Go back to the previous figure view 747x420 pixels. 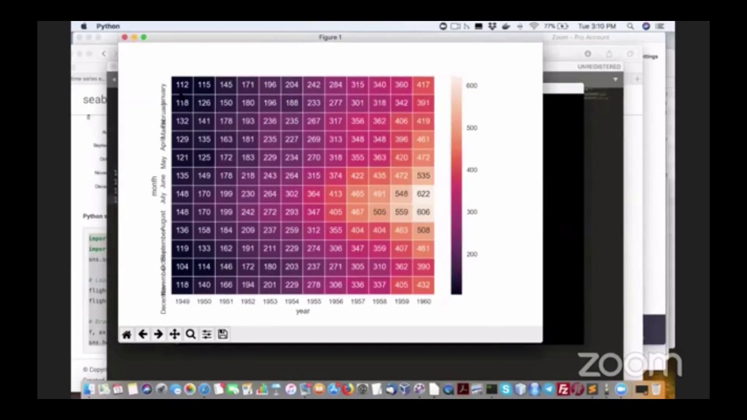142,334
